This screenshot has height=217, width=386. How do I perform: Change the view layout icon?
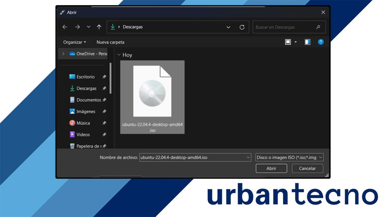288,42
